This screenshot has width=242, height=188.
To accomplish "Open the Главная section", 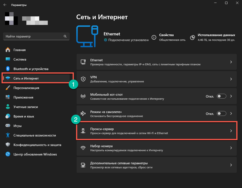I will point(36,50).
